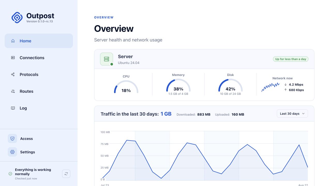Click the Checked just now text
The image size is (331, 186).
click(x=26, y=179)
